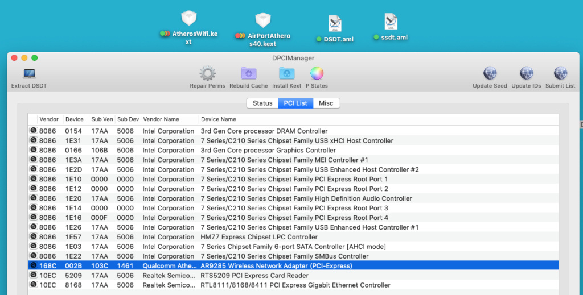Viewport: 583px width, 295px height.
Task: Open the P States color wheel
Action: pyautogui.click(x=317, y=73)
